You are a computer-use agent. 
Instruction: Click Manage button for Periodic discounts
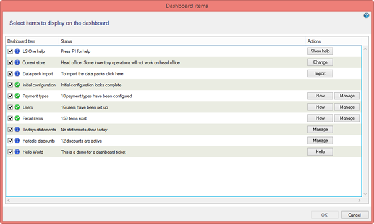click(x=320, y=141)
